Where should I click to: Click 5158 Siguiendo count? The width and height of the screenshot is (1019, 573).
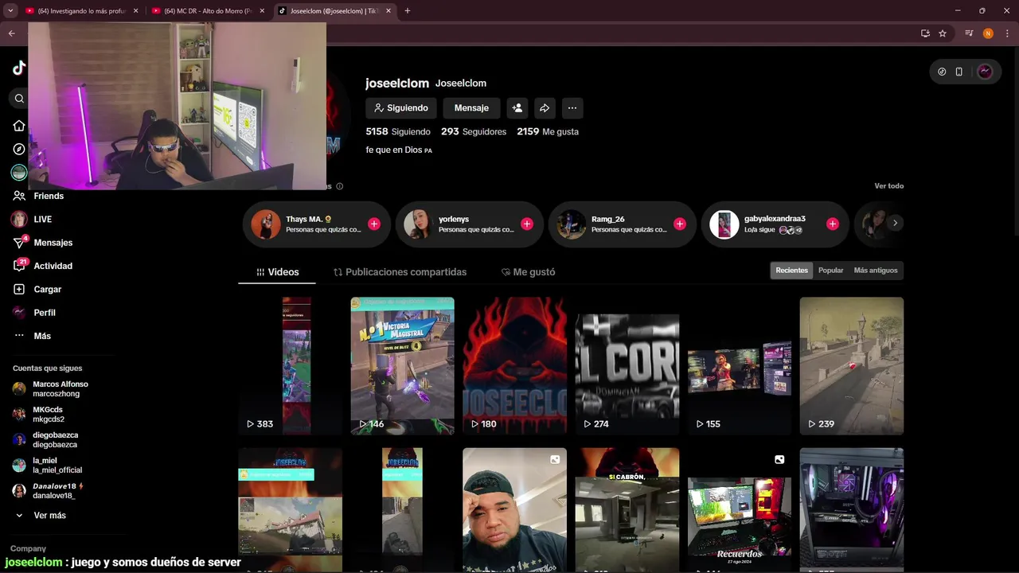[x=398, y=131]
